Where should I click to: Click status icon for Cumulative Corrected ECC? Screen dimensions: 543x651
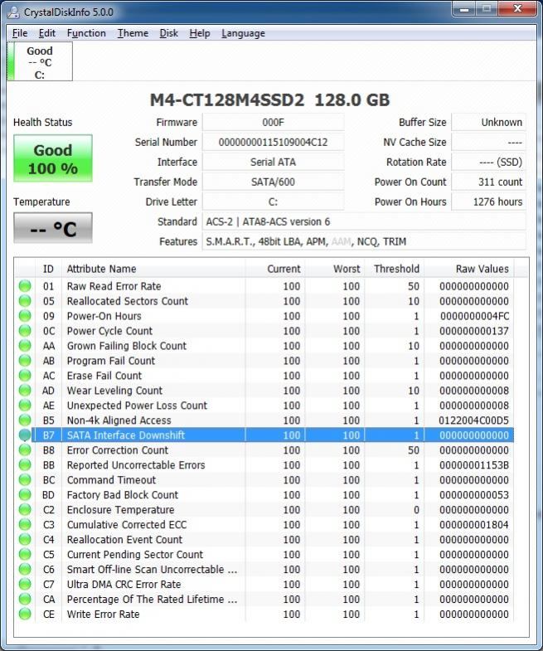pos(25,525)
